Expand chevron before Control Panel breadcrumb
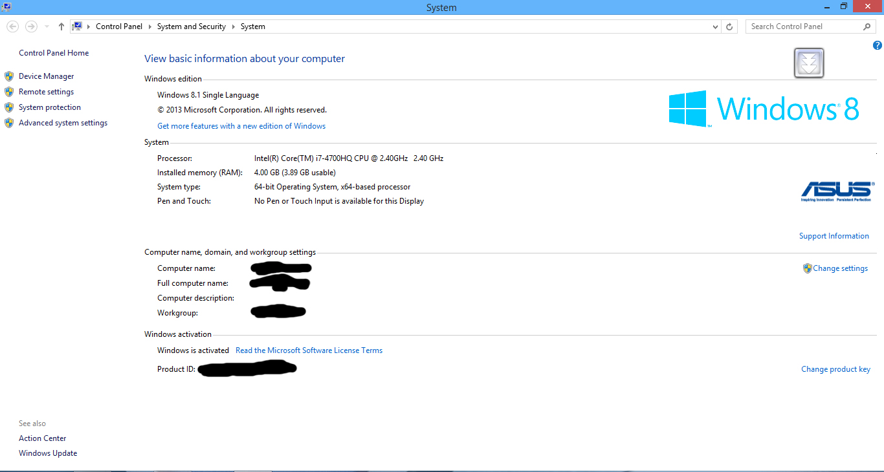Viewport: 884px width, 472px height. [x=89, y=27]
